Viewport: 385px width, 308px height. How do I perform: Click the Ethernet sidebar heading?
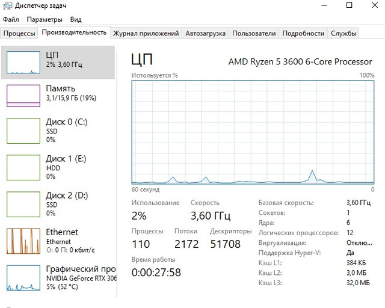tap(62, 232)
